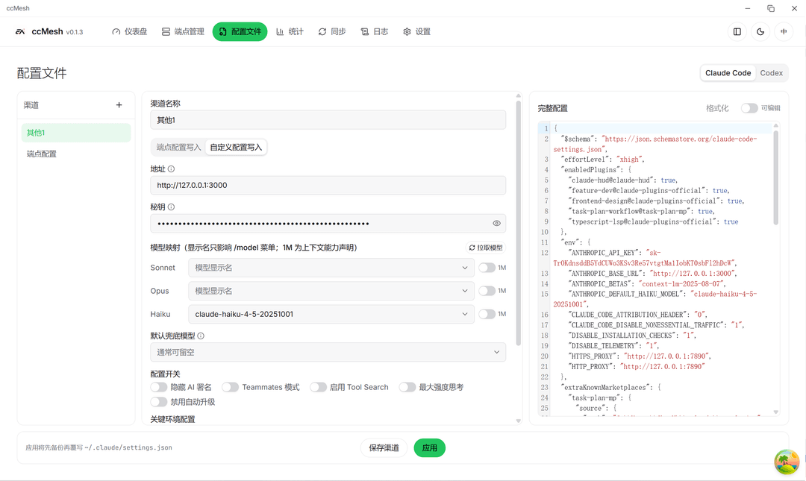806x481 pixels.
Task: Toggle Teammates 模式 switch
Action: point(231,387)
